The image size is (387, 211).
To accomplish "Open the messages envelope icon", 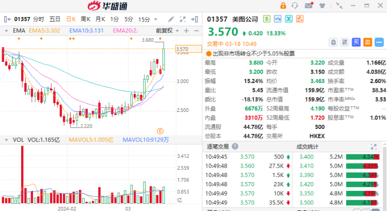I will 309,6.
